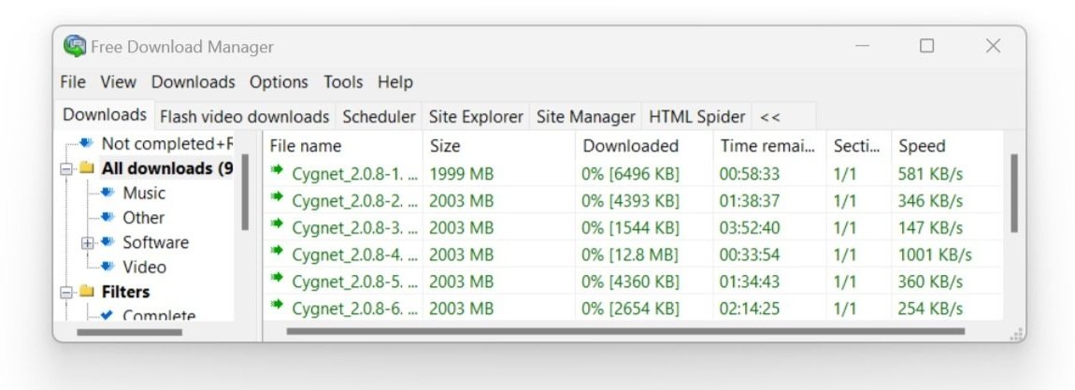Image resolution: width=1075 pixels, height=390 pixels.
Task: Select the Software tree item
Action: point(155,242)
